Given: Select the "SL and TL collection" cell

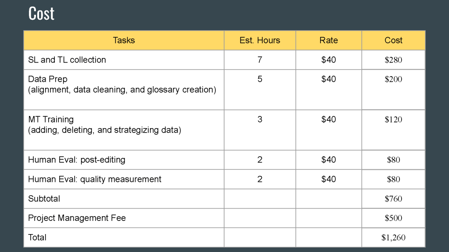Looking at the screenshot, I should tap(67, 60).
